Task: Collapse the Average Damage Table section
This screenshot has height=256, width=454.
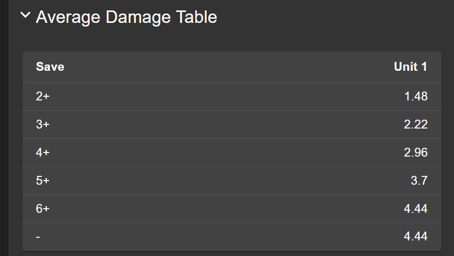Action: (x=25, y=16)
